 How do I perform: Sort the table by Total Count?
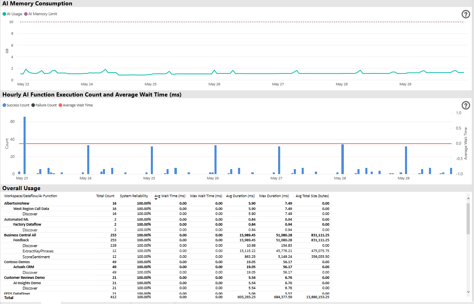105,196
